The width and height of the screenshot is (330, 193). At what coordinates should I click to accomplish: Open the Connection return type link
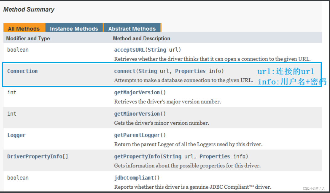pyautogui.click(x=22, y=71)
